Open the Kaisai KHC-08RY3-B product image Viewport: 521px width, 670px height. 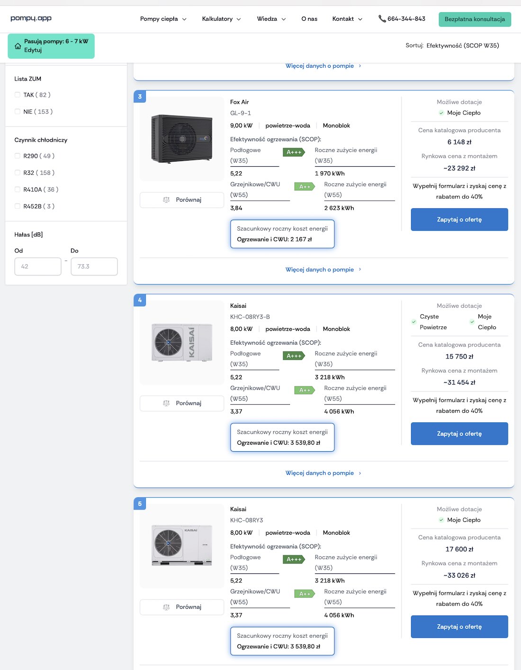(x=182, y=342)
